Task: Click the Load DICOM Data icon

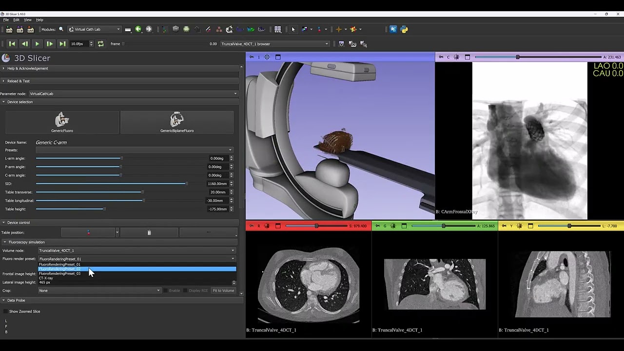Action: [20, 29]
